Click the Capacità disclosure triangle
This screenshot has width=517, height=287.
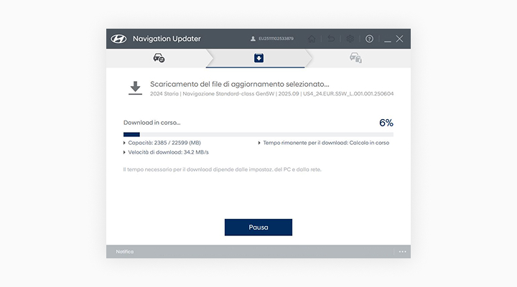pyautogui.click(x=125, y=143)
